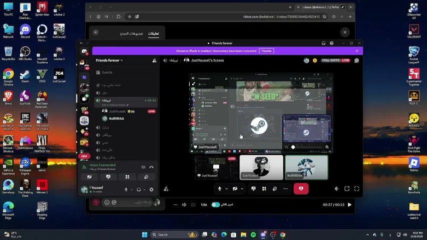Open emoji picker in TikTok comment box
427x240 pixels.
click(x=107, y=202)
